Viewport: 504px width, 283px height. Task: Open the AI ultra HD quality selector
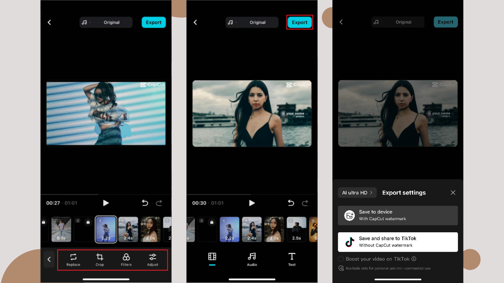(357, 193)
